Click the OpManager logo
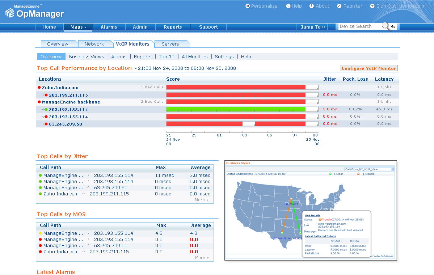This screenshot has height=275, width=434. (35, 11)
